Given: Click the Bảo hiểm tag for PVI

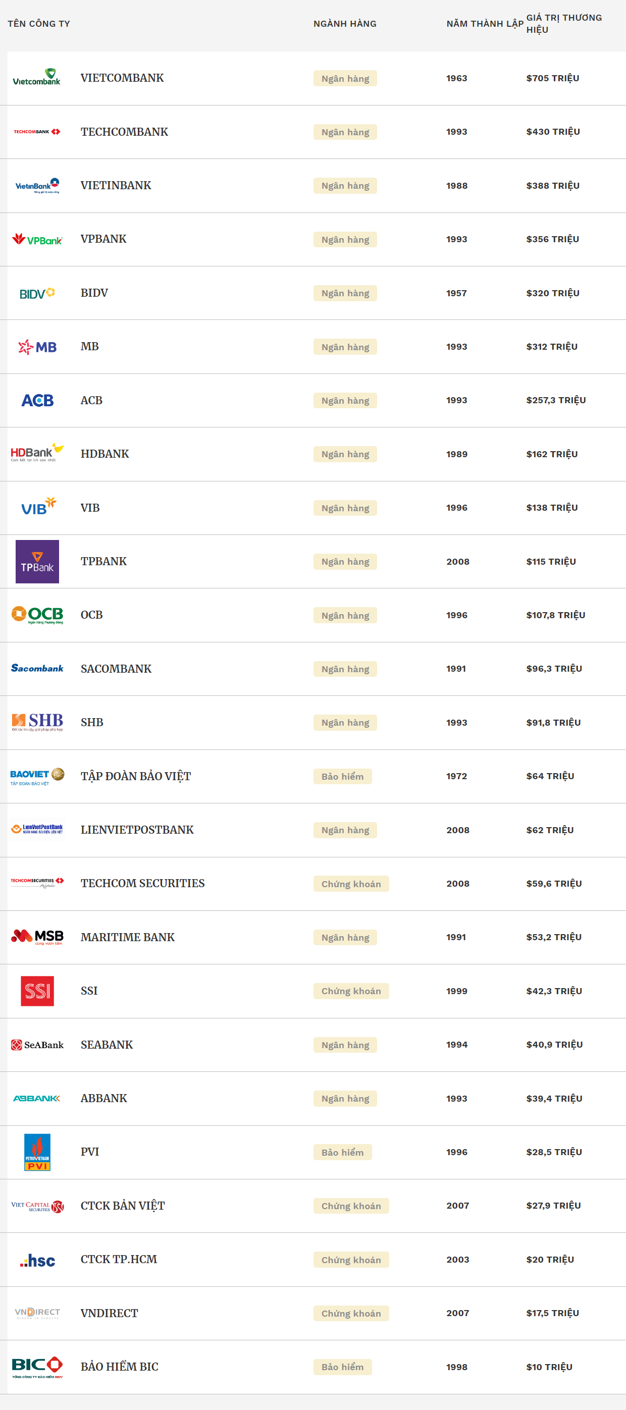Looking at the screenshot, I should [x=342, y=1152].
